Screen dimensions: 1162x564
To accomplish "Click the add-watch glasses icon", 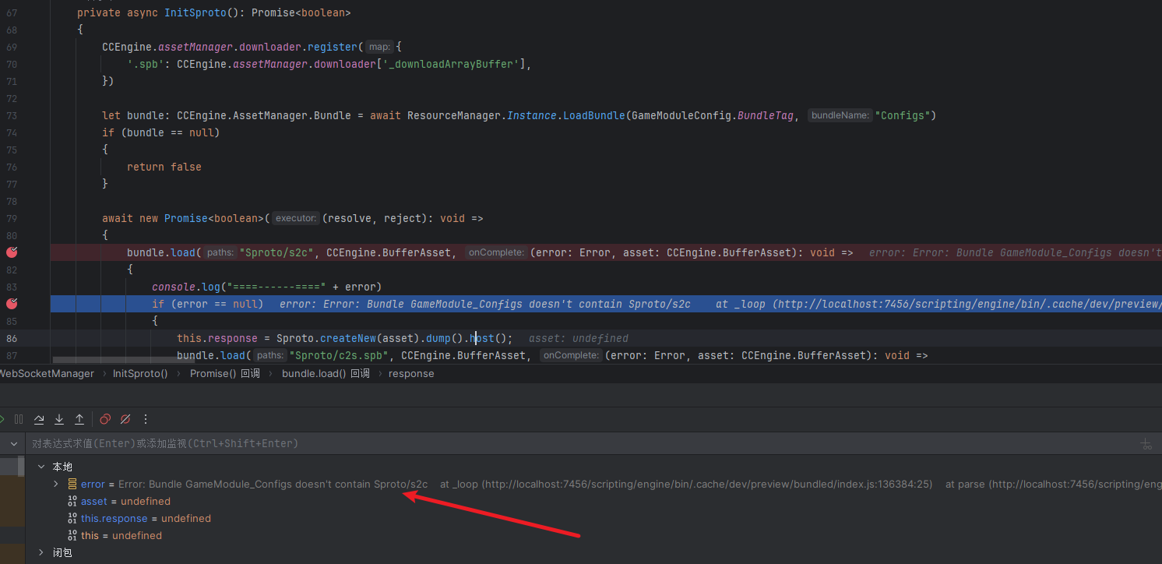I will (x=1146, y=444).
